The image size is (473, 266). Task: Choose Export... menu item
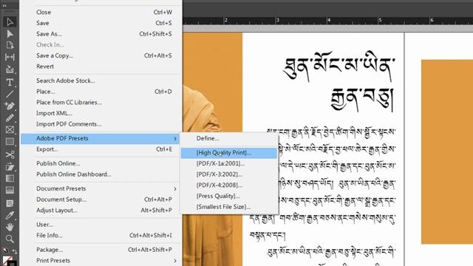pyautogui.click(x=101, y=149)
